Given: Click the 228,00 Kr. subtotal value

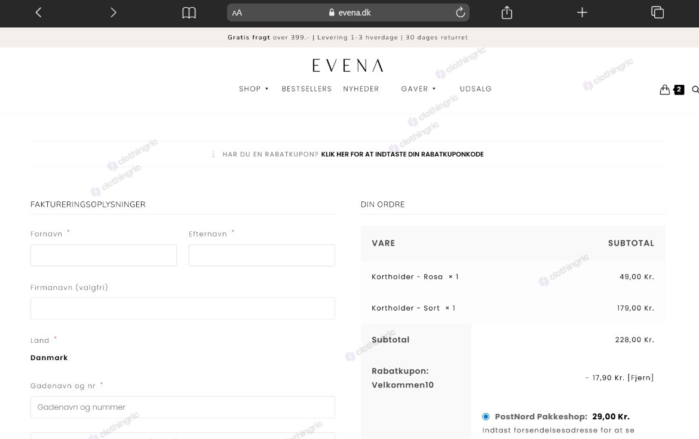Looking at the screenshot, I should (634, 340).
